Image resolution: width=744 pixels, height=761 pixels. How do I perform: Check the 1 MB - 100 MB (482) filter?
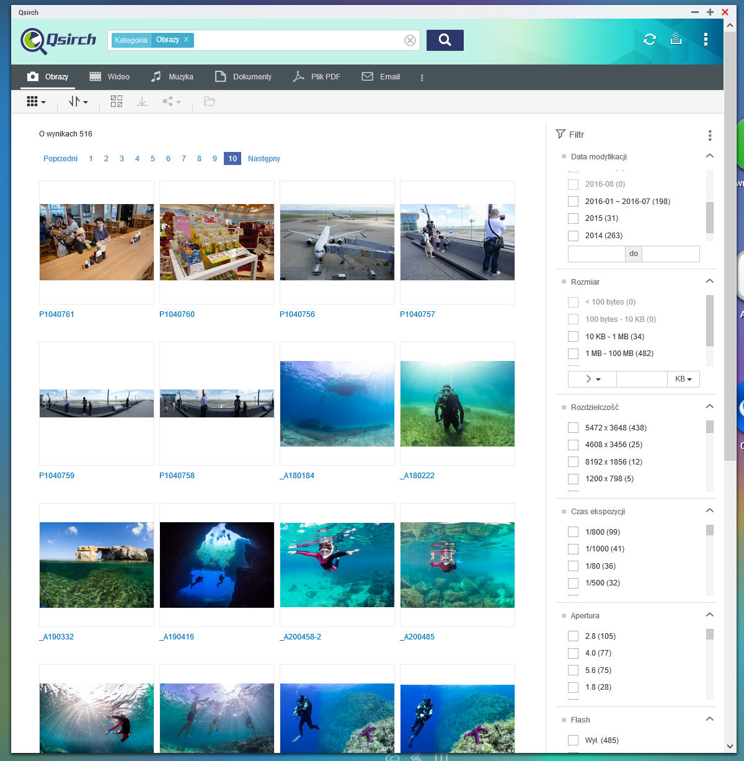573,354
